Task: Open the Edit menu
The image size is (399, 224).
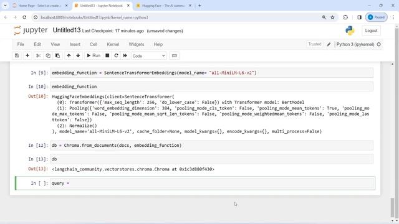Action: click(37, 44)
